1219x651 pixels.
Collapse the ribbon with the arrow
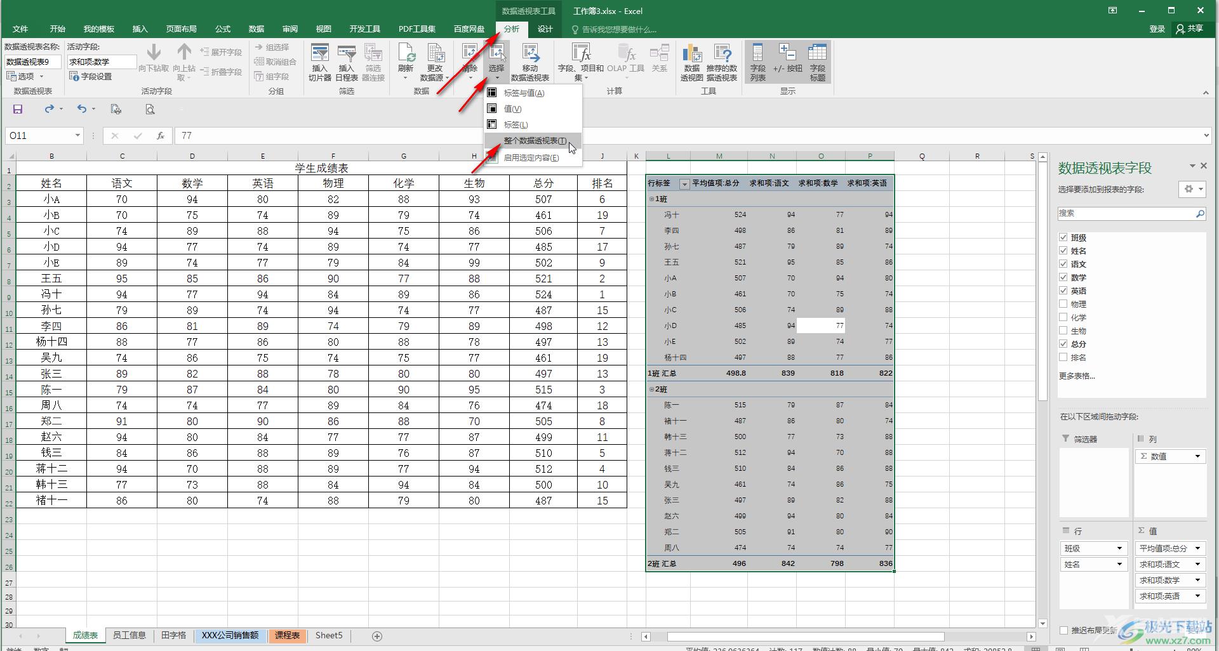coord(1206,93)
